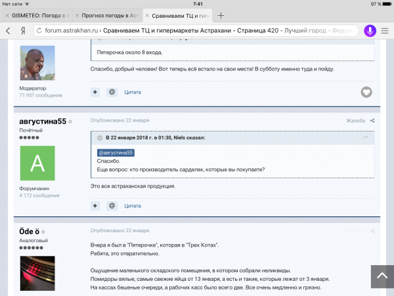Viewport: 394px width, 296px height.
Task: Report августина55's post with Жалоба link
Action: 355,120
